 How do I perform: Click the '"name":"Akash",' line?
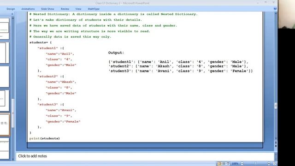pos(61,82)
